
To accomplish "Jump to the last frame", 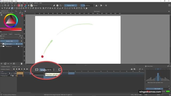I will 27,69.
